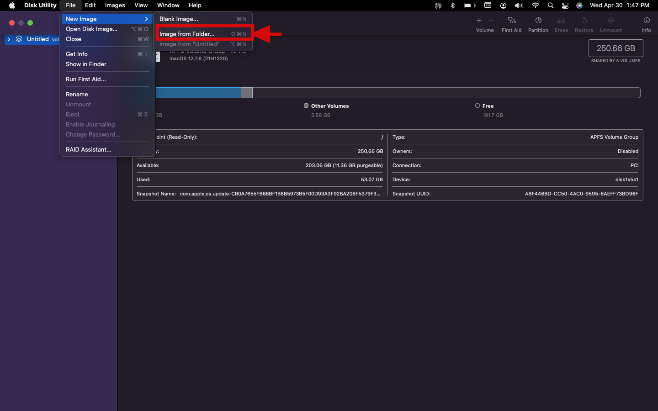Click the Device value disk1s5s1

(627, 179)
